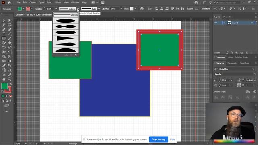The image size is (258, 145).
Task: Select the Shaper tool
Action: coord(4,43)
